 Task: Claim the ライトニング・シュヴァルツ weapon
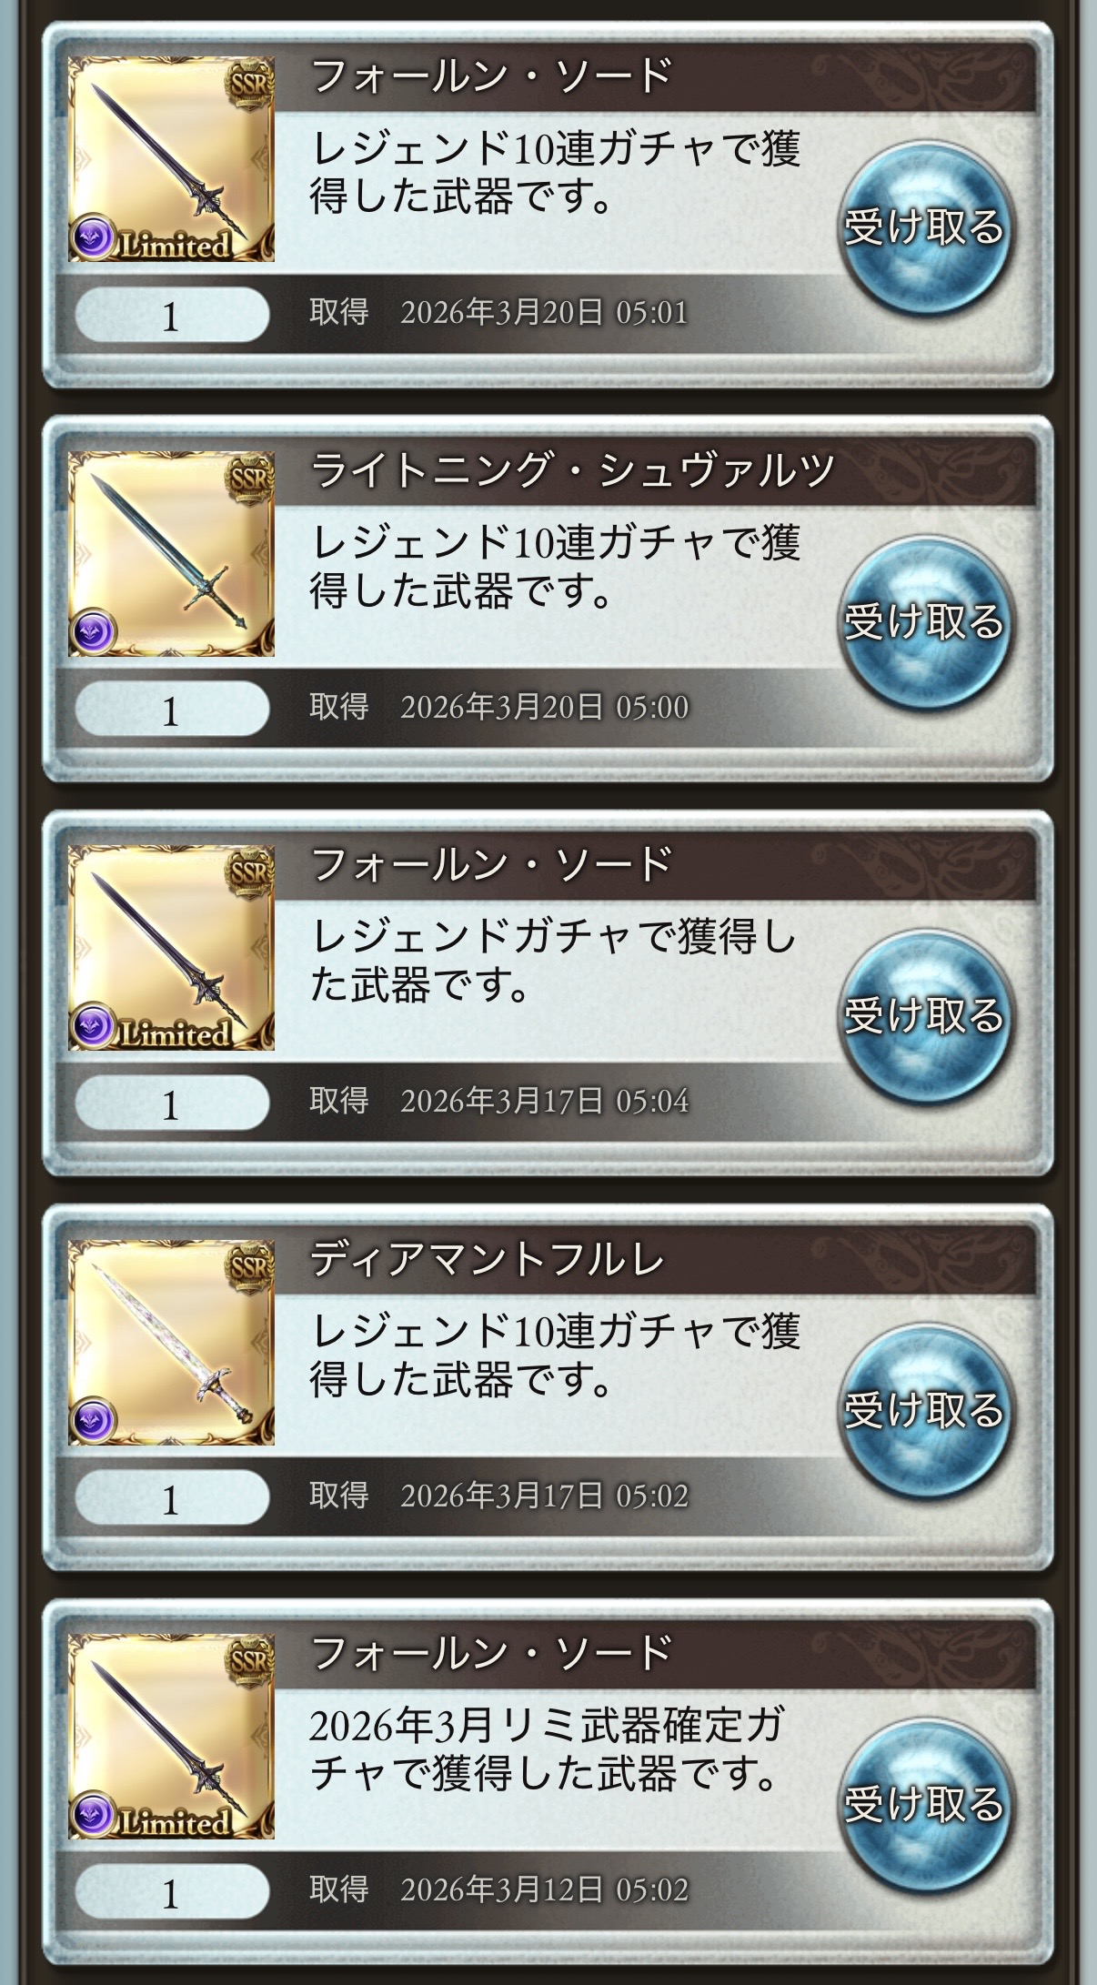pyautogui.click(x=923, y=622)
